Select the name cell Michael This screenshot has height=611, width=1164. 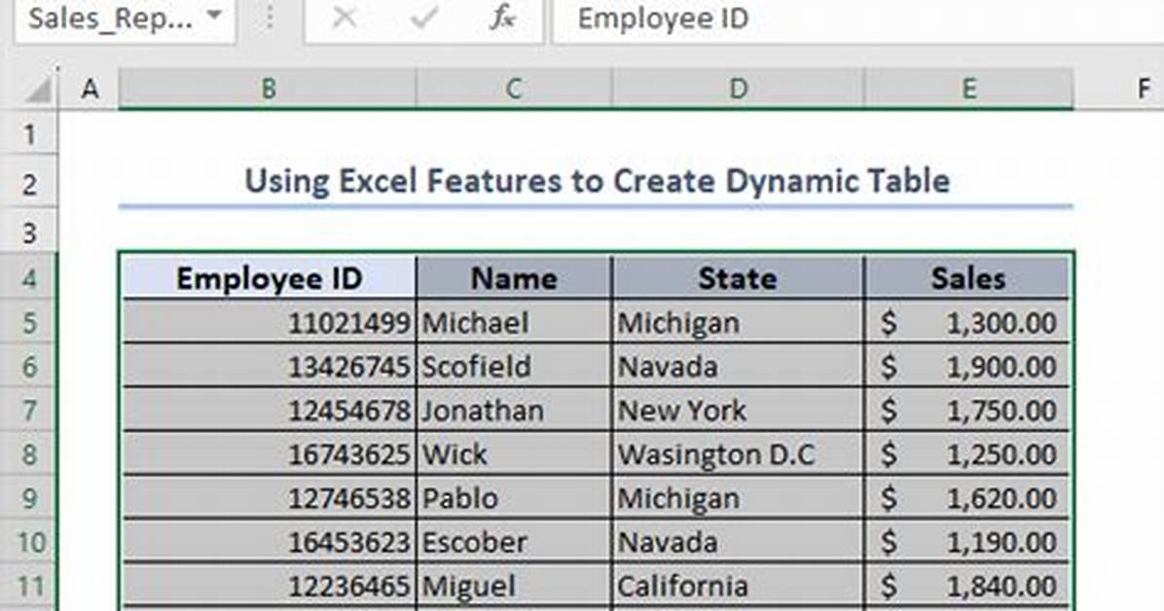tap(514, 323)
